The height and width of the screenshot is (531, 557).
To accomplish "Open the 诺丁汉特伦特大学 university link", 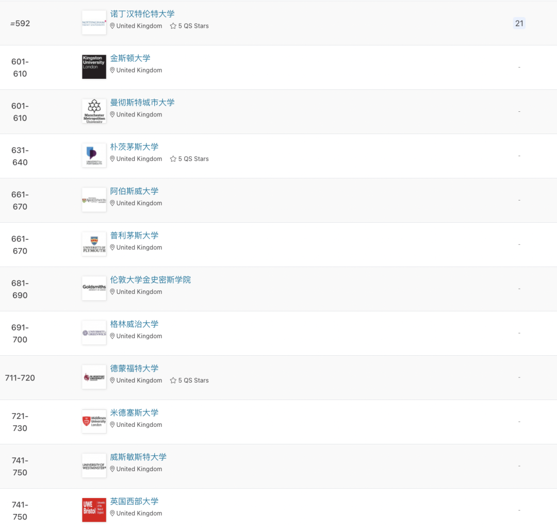I will (142, 14).
